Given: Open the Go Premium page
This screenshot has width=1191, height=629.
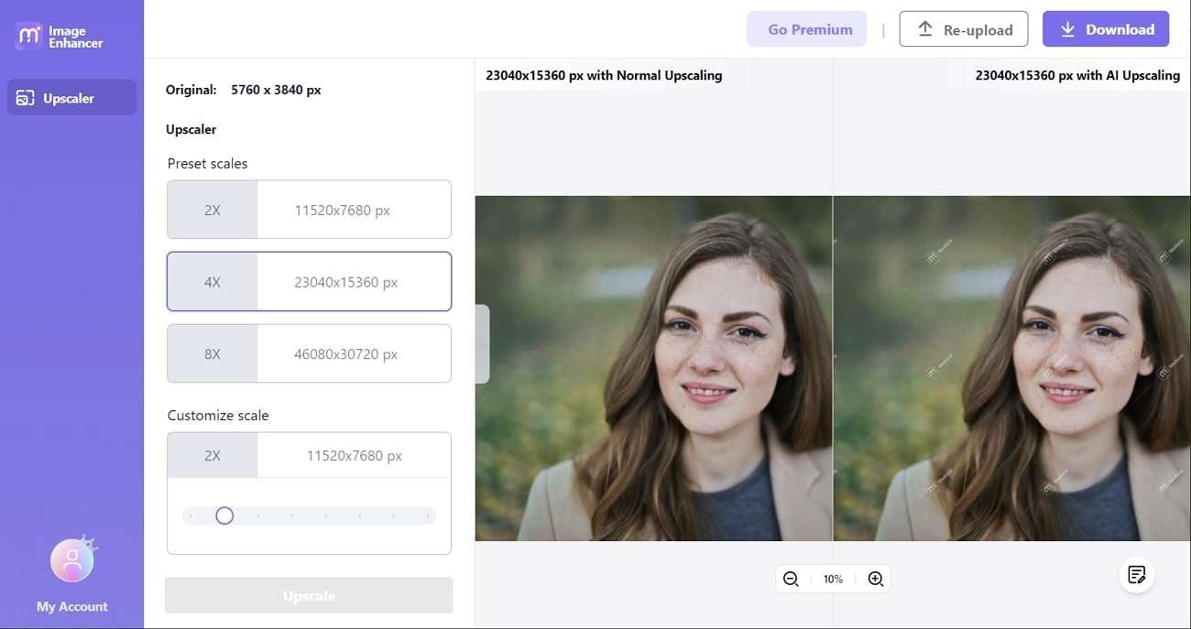Looking at the screenshot, I should 806,28.
